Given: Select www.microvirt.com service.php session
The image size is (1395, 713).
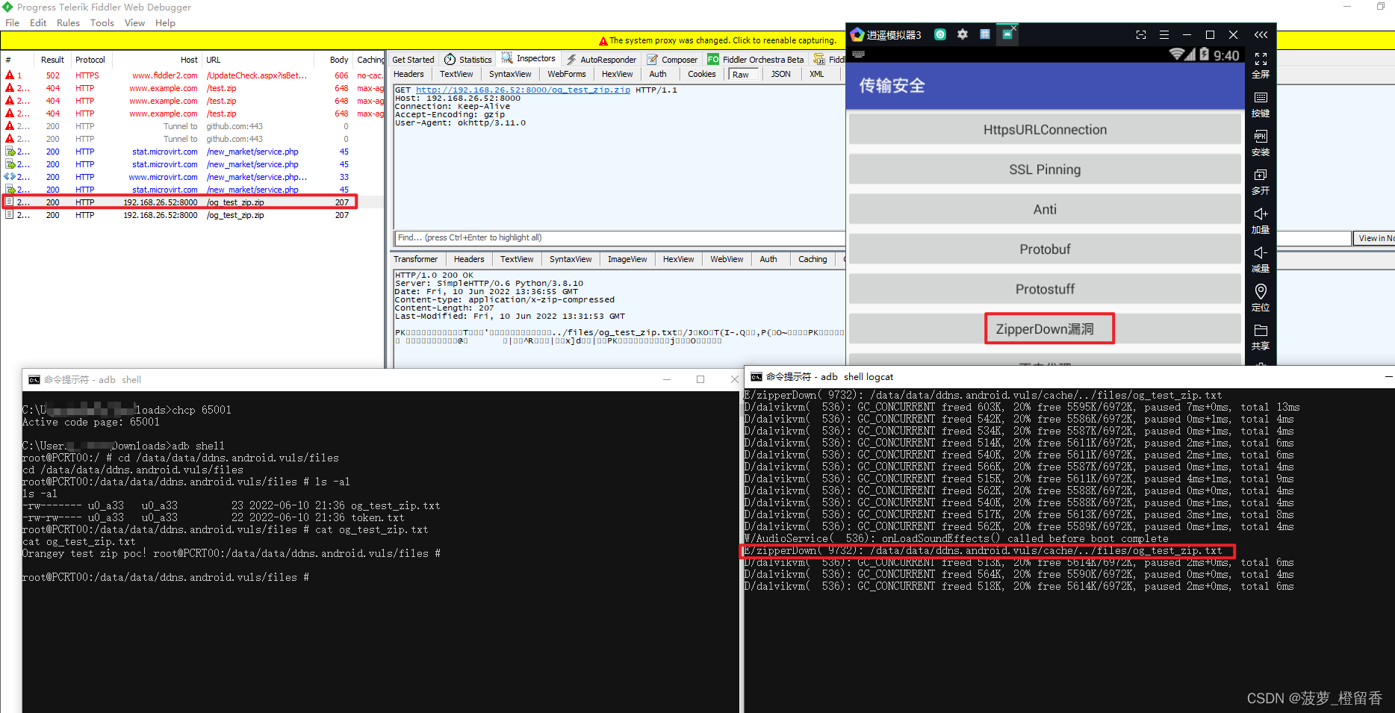Looking at the screenshot, I should pos(193,177).
